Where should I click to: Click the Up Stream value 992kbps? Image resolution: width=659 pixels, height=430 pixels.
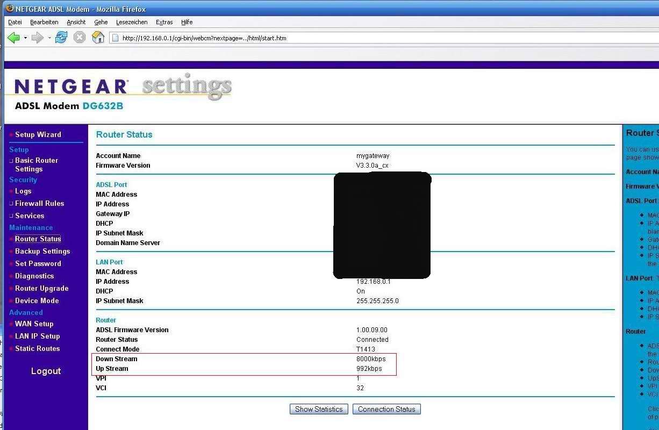coord(369,369)
